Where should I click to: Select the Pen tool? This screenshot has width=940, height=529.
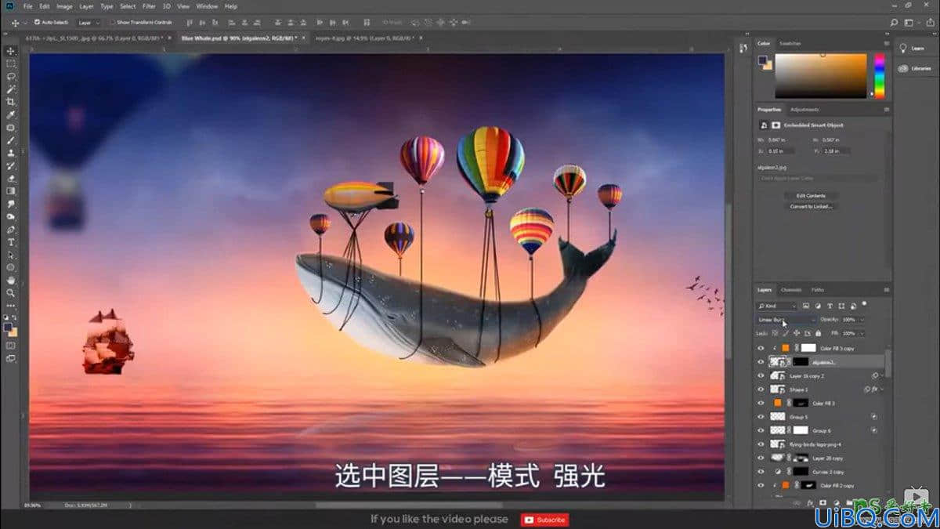11,230
